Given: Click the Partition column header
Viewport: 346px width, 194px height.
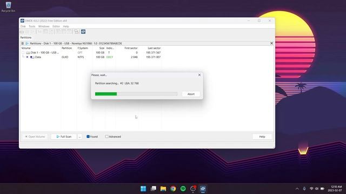Looking at the screenshot, I should [x=66, y=48].
